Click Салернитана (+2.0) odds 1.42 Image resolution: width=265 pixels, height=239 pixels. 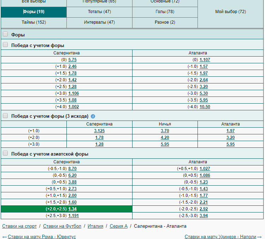click(72, 80)
